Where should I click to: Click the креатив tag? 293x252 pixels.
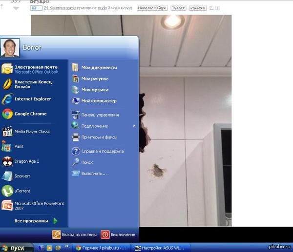tap(198, 8)
